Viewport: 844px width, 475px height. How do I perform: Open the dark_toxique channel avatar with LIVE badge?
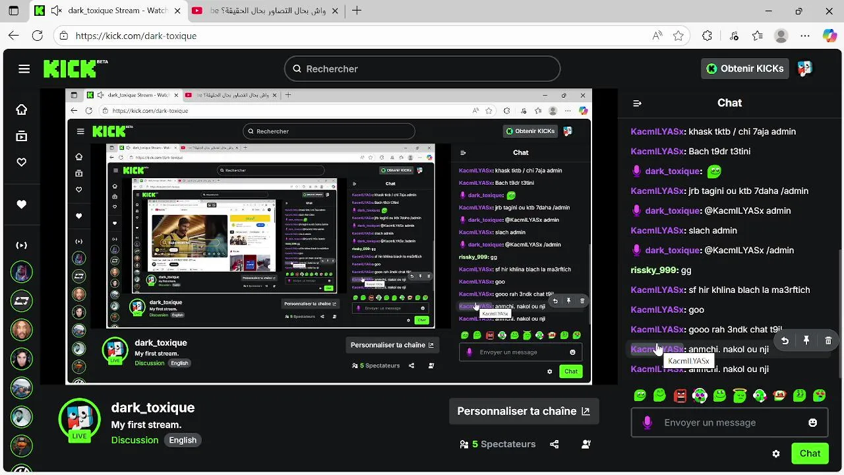pos(79,420)
